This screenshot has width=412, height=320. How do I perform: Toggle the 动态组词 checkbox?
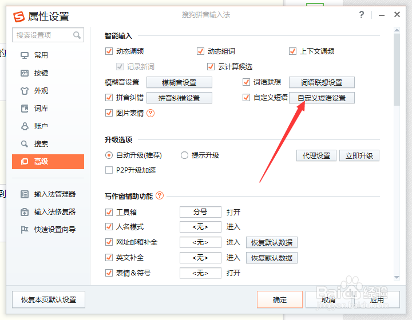tap(200, 51)
